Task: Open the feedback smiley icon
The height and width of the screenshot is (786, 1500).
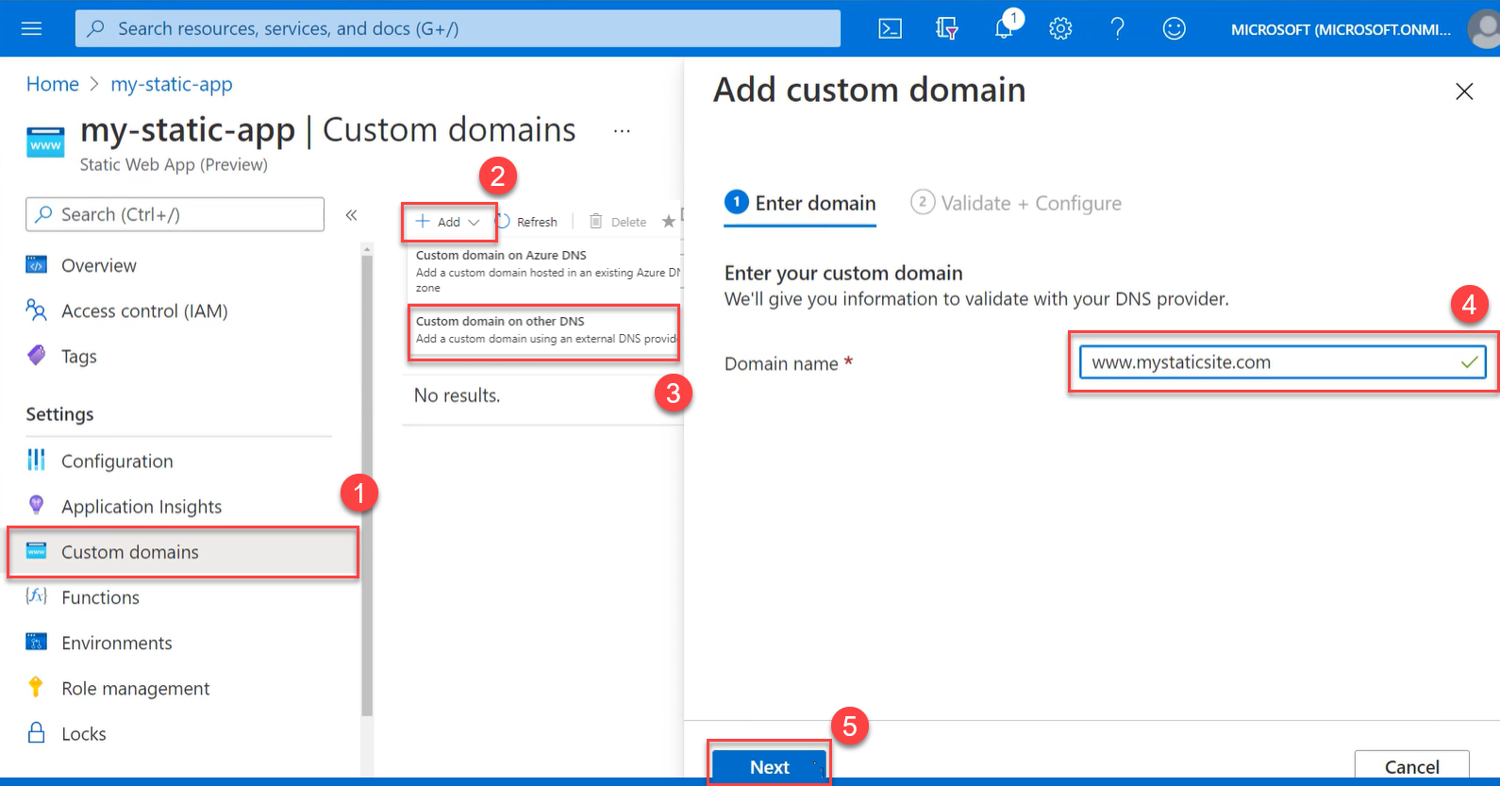Action: click(1174, 29)
